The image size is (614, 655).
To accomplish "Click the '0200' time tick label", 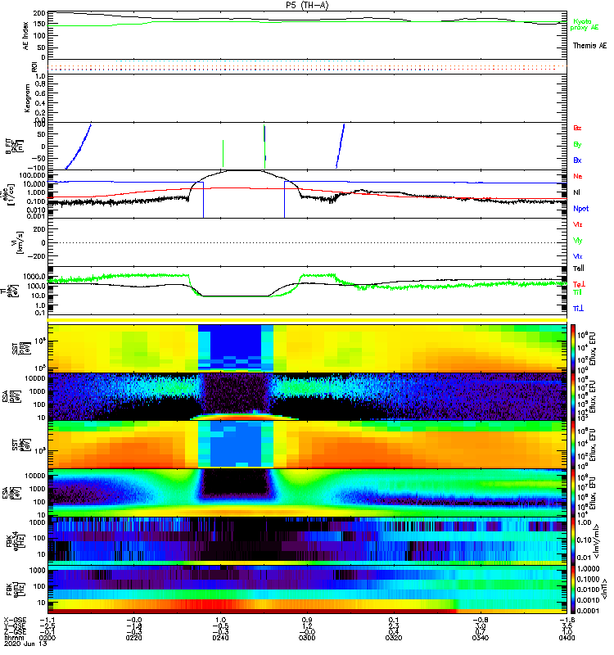I will click(47, 638).
